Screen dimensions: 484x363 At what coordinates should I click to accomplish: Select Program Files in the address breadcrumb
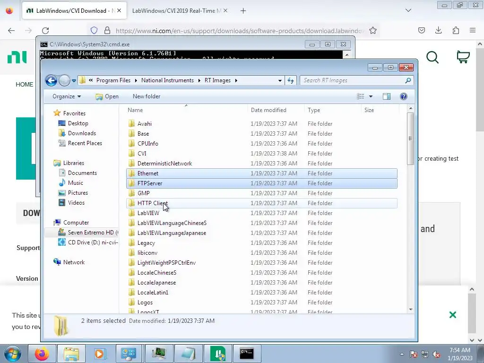tap(113, 80)
